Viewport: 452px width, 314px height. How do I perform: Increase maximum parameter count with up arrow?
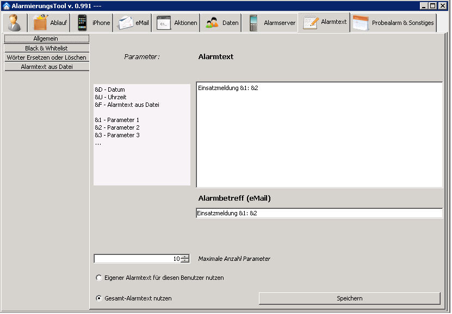click(x=185, y=257)
